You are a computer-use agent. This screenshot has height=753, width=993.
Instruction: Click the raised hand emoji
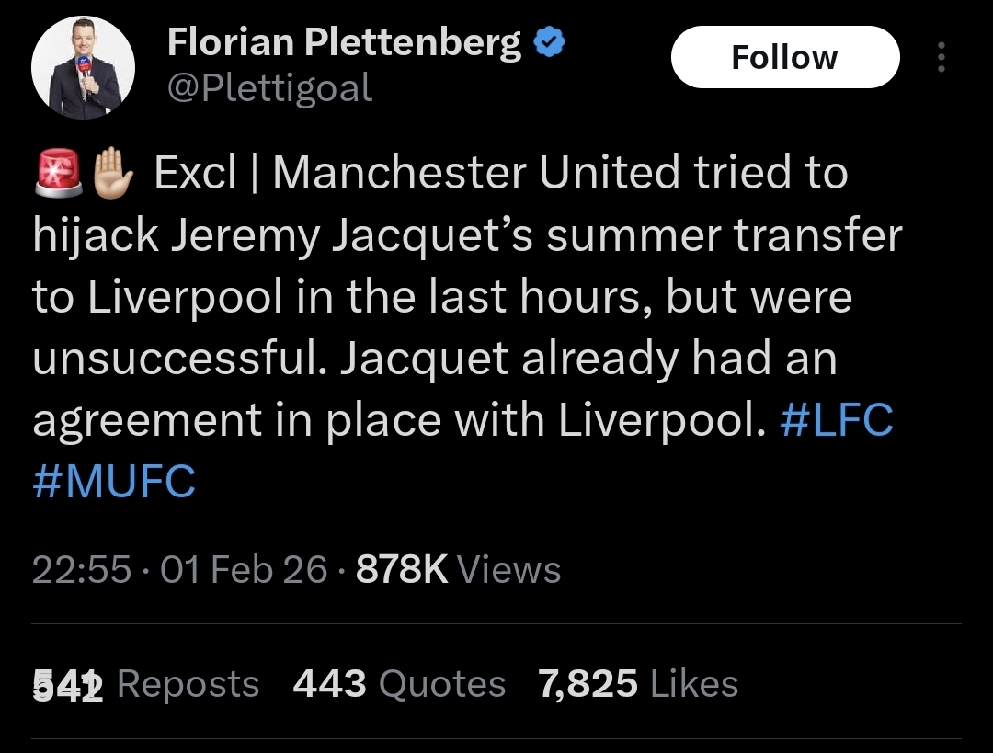click(114, 173)
